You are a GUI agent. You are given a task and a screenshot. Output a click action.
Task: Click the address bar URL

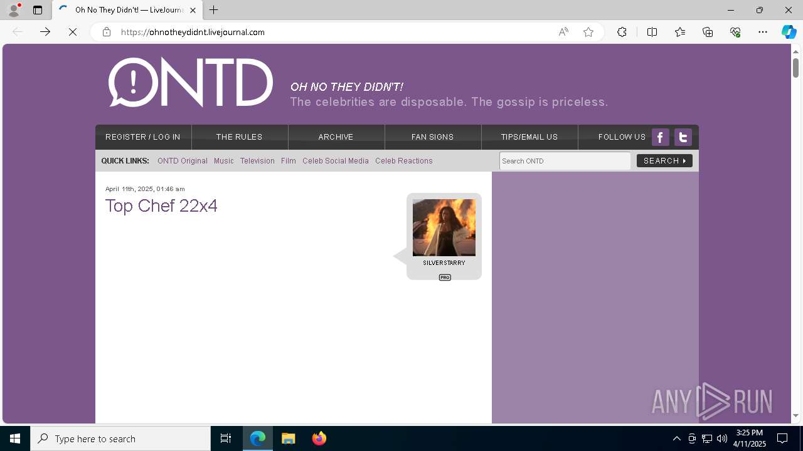coord(193,32)
